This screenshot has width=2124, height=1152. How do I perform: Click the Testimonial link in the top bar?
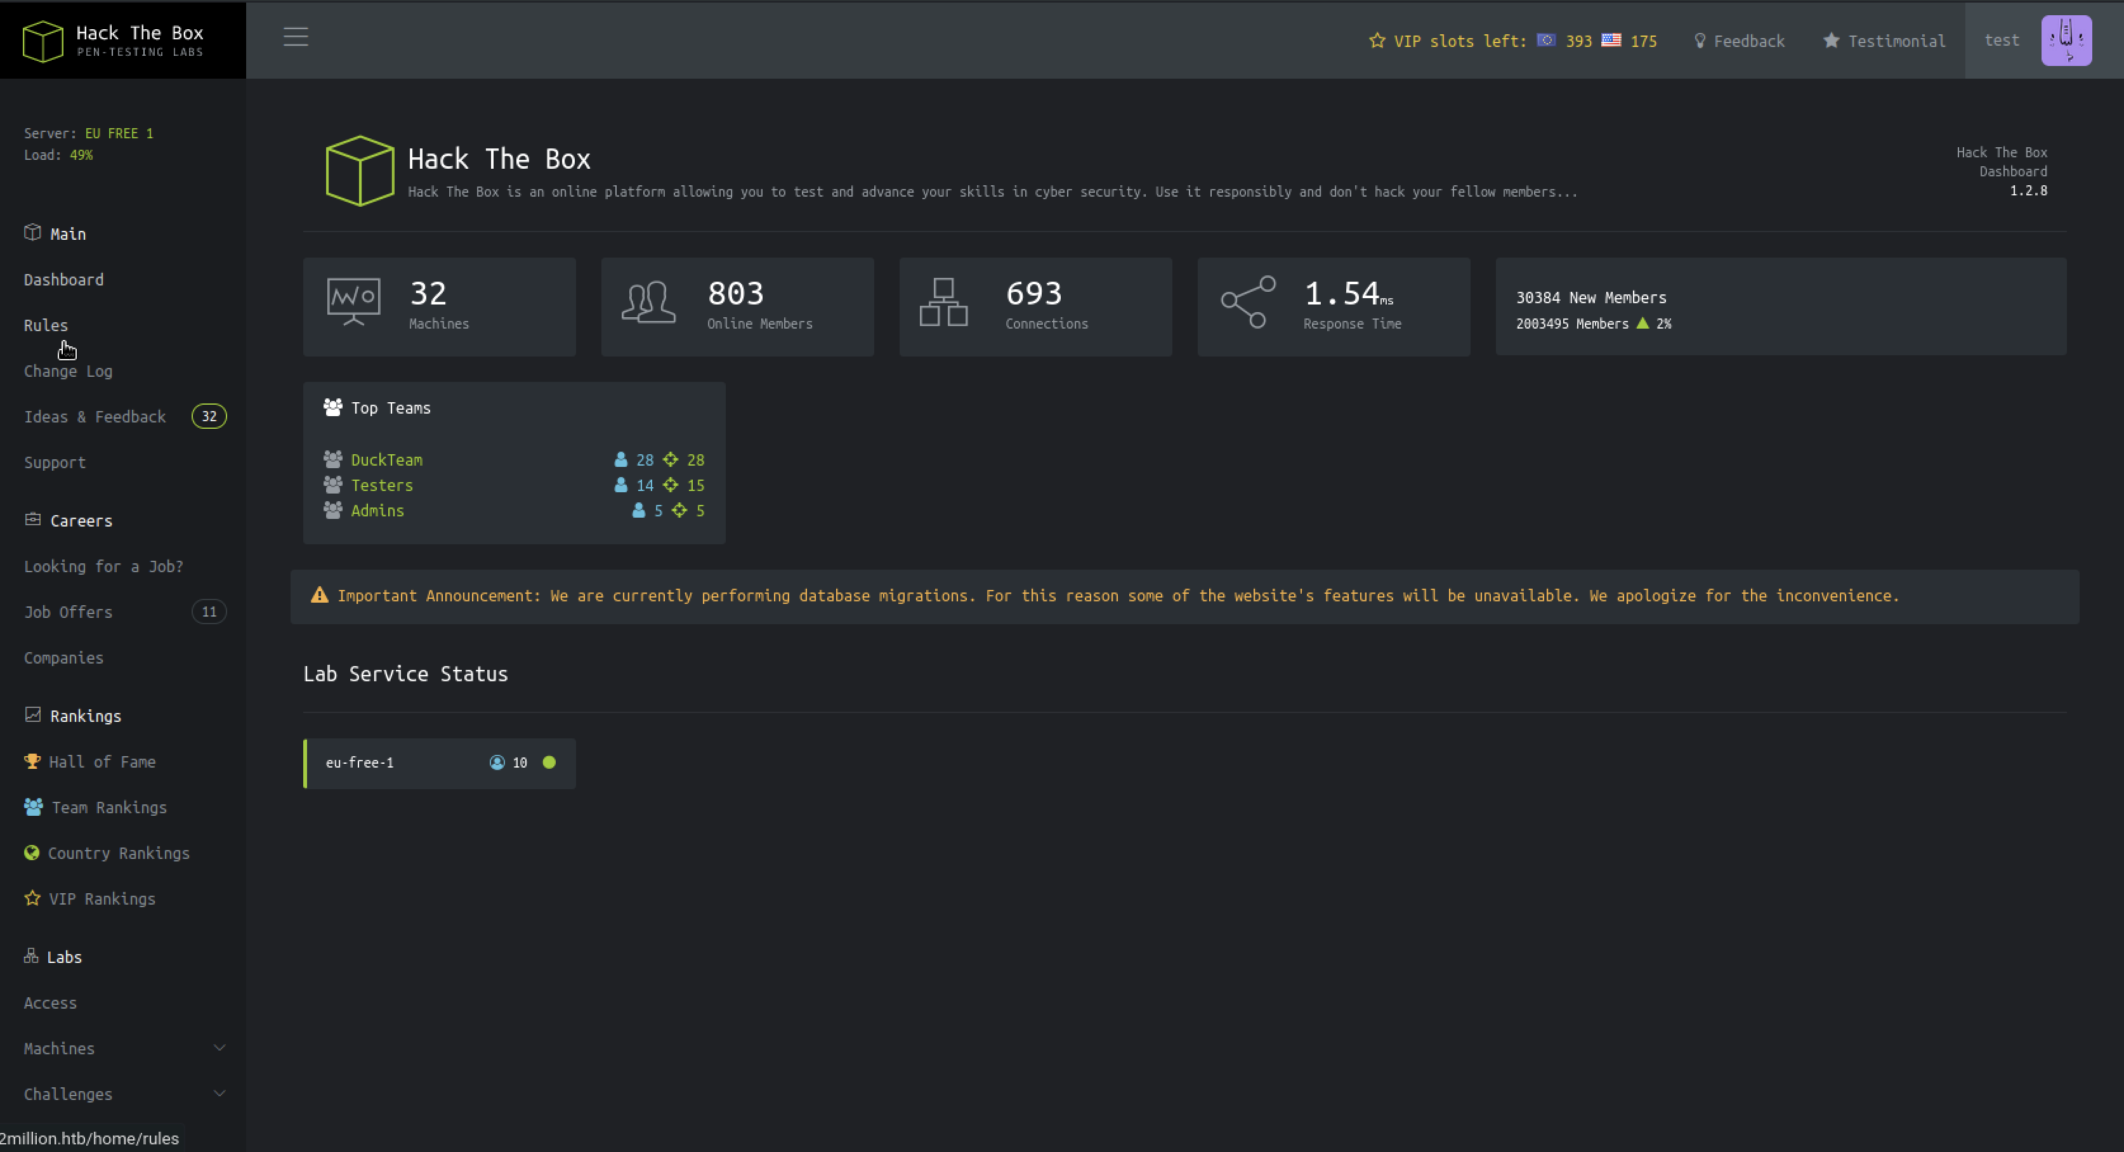click(1896, 41)
